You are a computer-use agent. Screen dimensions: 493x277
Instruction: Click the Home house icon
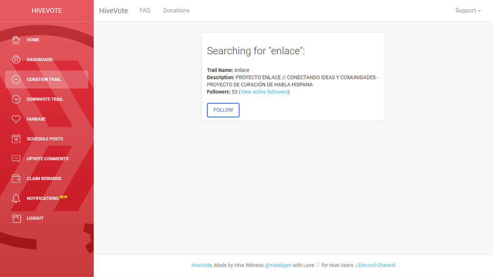point(16,40)
